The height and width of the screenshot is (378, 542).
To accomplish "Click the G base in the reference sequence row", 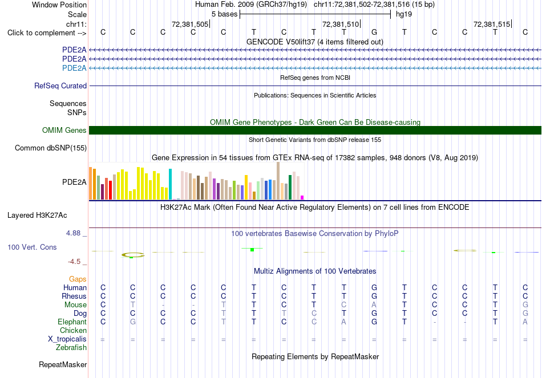I will (x=374, y=32).
